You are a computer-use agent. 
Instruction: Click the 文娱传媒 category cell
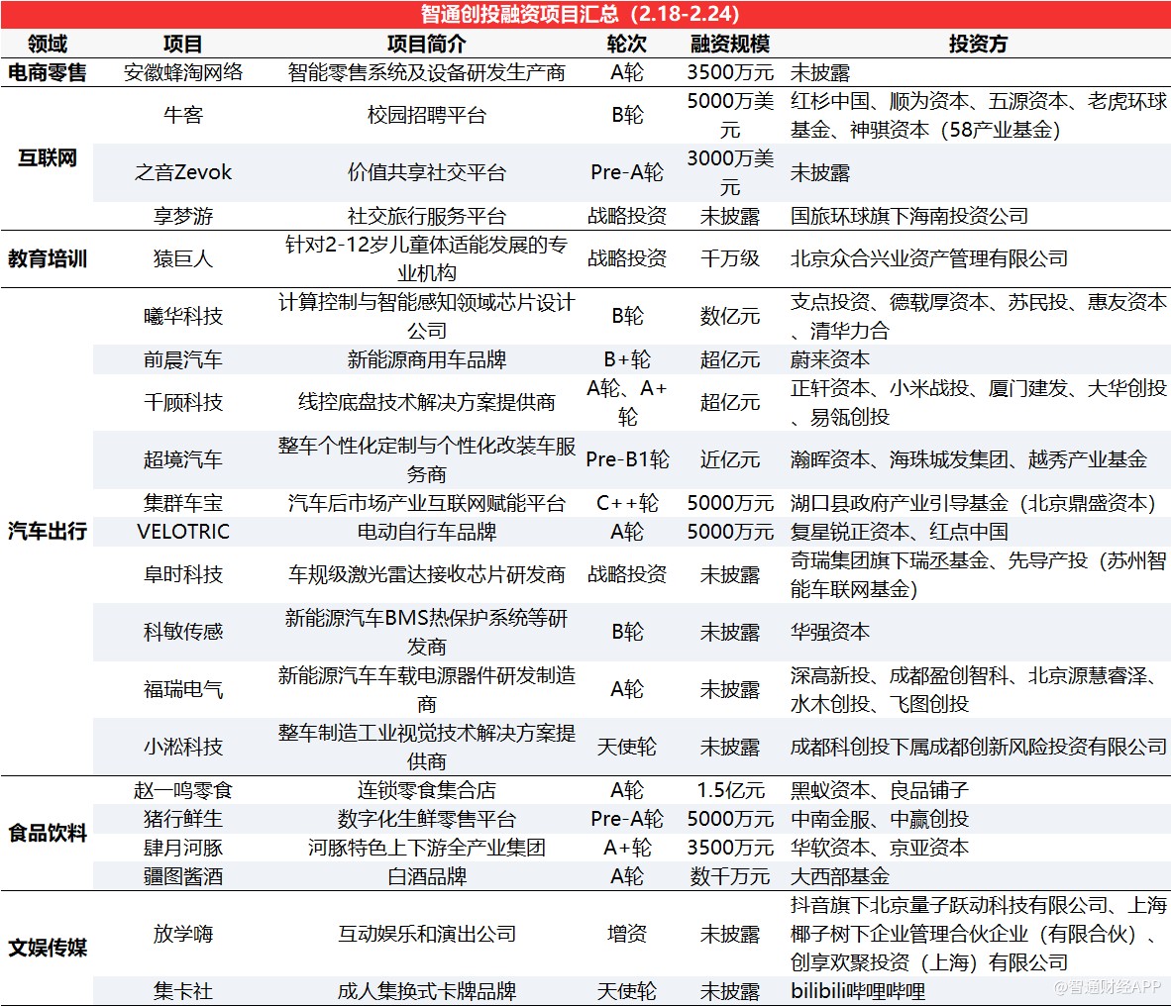(x=47, y=948)
